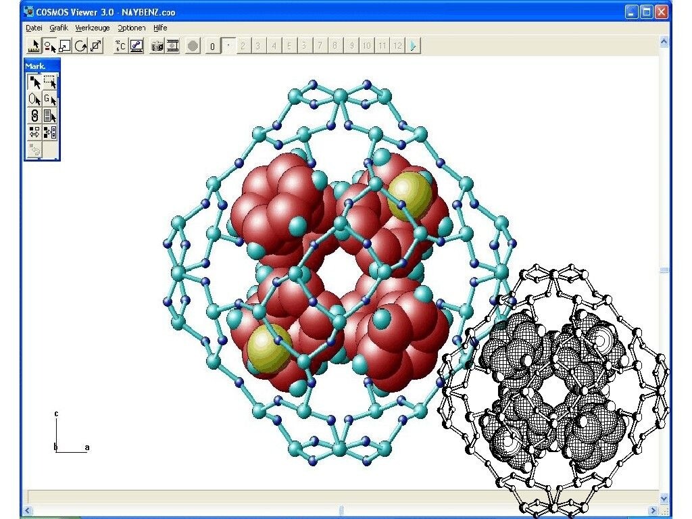Select ring marking tool with hexagon
Image resolution: width=692 pixels, height=519 pixels.
coord(34,99)
